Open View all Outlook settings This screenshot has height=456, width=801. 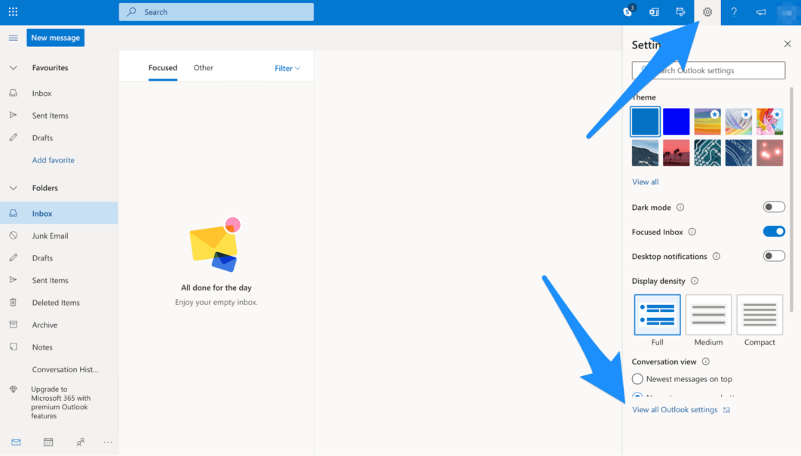click(x=676, y=409)
